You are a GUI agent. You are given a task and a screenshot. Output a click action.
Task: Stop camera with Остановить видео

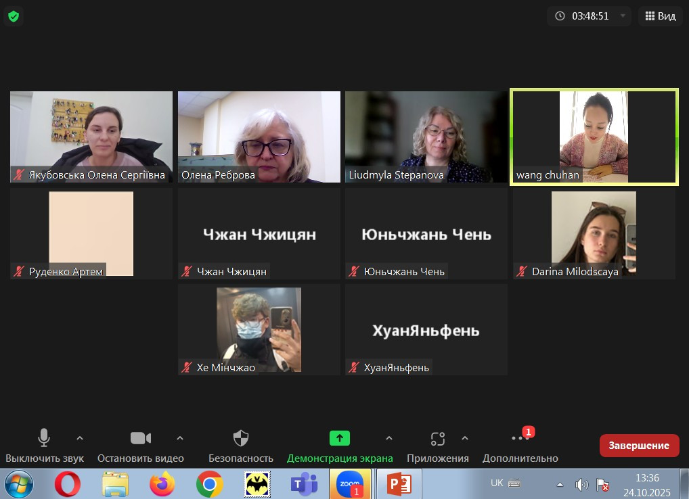(141, 446)
